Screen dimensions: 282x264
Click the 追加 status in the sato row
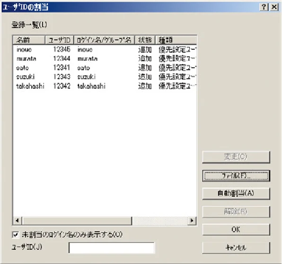click(145, 68)
